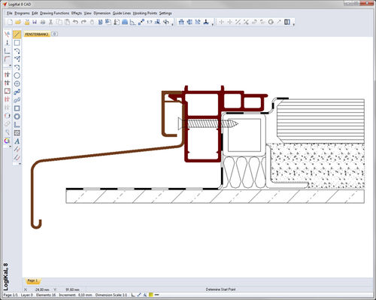Click the circular G icon in toolbar
Screen dimensions: 376x300
(271, 22)
